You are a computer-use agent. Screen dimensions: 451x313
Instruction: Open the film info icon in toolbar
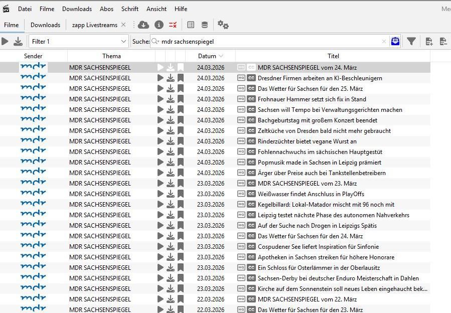point(159,25)
